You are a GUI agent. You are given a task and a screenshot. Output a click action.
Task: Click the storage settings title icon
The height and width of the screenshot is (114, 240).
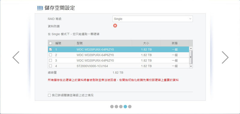[x=40, y=8]
